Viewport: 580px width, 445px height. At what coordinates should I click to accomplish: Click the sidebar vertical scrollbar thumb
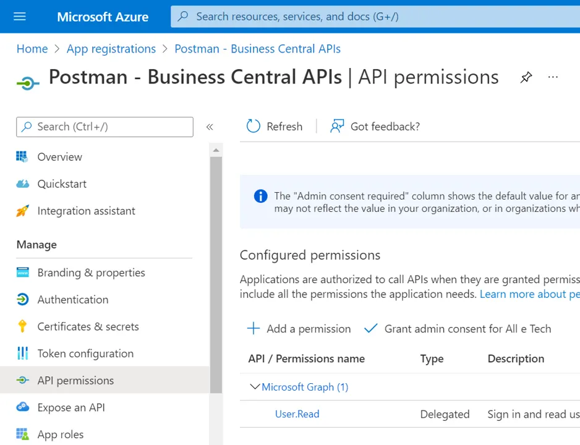click(x=216, y=275)
